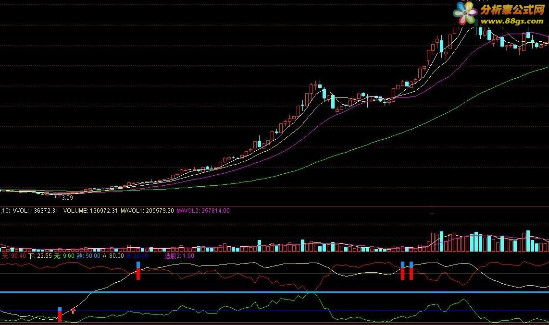Image resolution: width=549 pixels, height=325 pixels.
Task: Select the "MAVOL1: 205579.20" label
Action: [147, 211]
